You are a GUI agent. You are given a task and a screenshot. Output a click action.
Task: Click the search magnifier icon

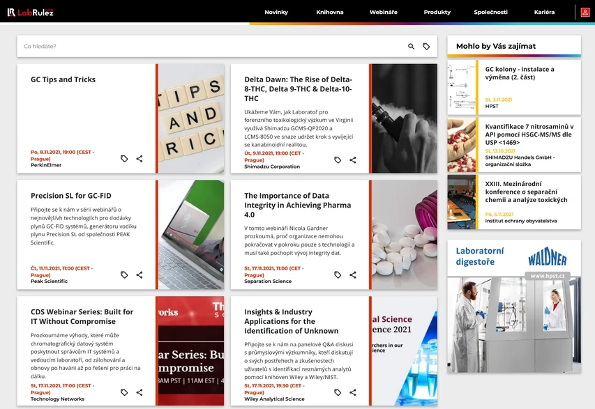coord(411,46)
